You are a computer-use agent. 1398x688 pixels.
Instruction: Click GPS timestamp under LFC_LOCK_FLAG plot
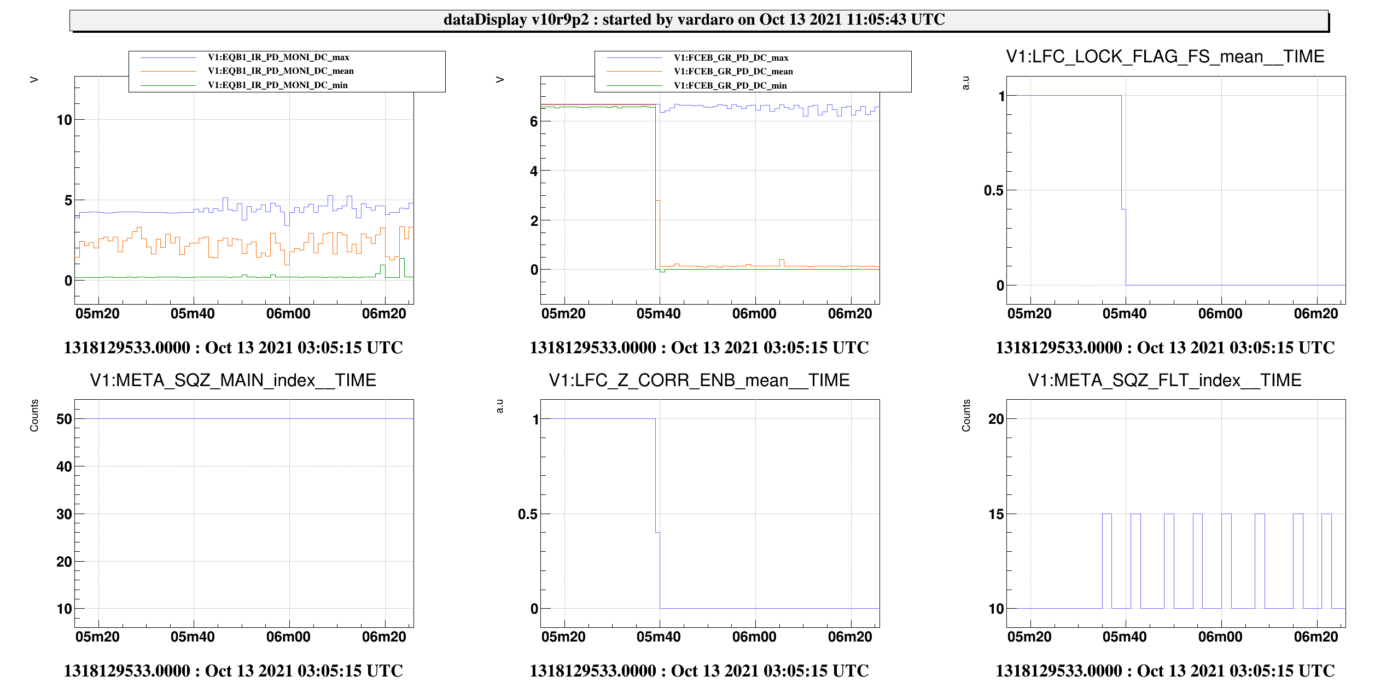coord(1165,347)
